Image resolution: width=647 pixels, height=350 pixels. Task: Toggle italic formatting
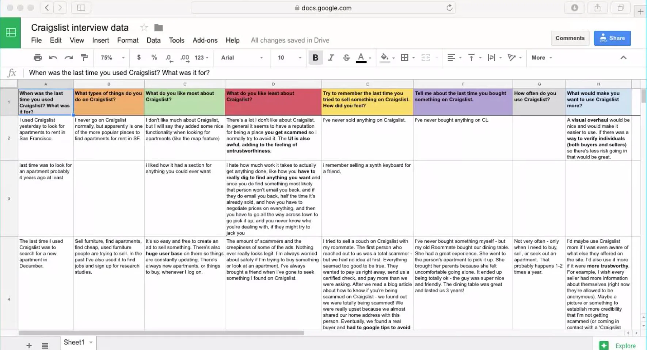coord(331,58)
